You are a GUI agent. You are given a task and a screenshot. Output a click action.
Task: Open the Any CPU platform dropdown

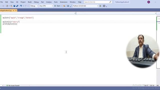coord(46,6)
